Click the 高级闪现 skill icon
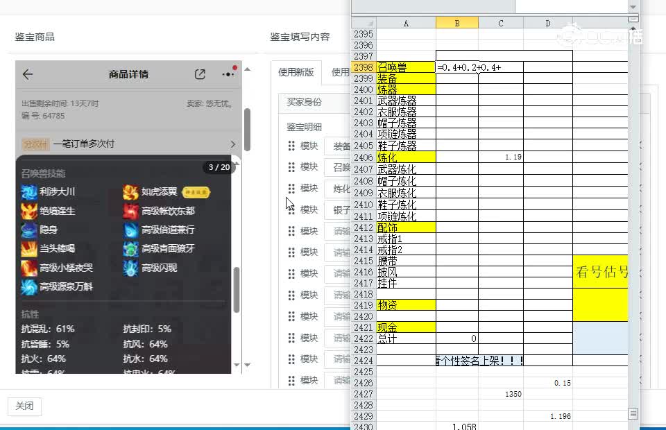Viewport: 666px width, 430px height. pos(131,268)
